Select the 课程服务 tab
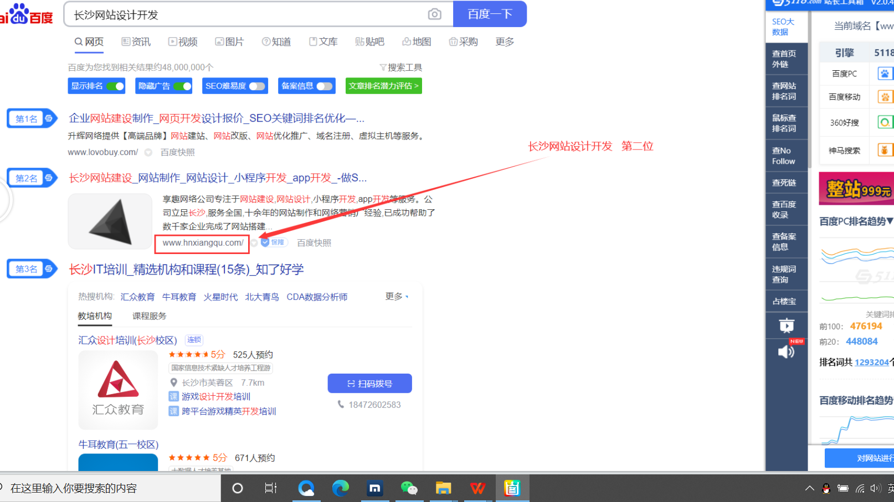894x502 pixels. coord(150,316)
